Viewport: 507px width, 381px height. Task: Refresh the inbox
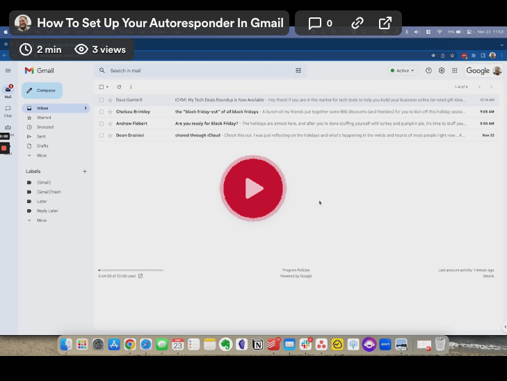pyautogui.click(x=119, y=87)
